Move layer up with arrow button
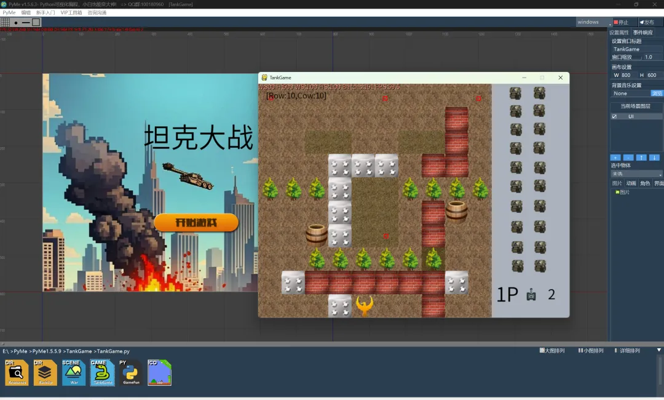Screen dimensions: 664x400 641,158
